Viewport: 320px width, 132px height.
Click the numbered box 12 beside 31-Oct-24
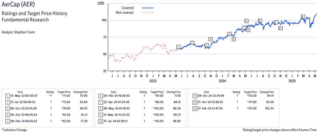tap(195, 102)
